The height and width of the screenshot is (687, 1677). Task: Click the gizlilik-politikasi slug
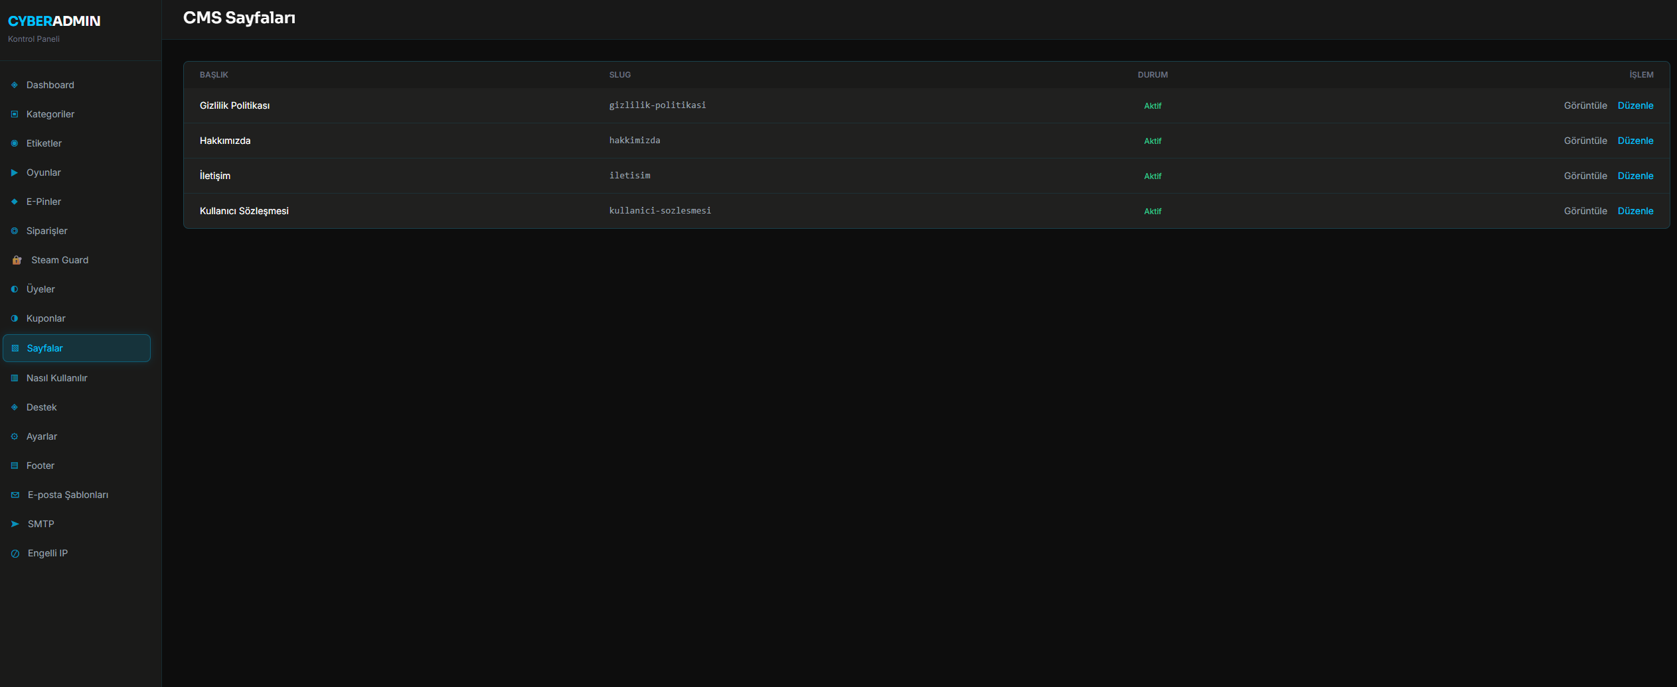click(x=657, y=105)
